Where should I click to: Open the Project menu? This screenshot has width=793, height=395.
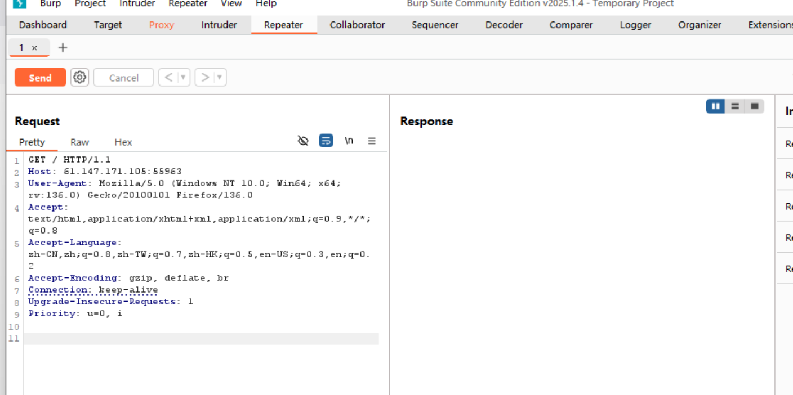pos(90,4)
